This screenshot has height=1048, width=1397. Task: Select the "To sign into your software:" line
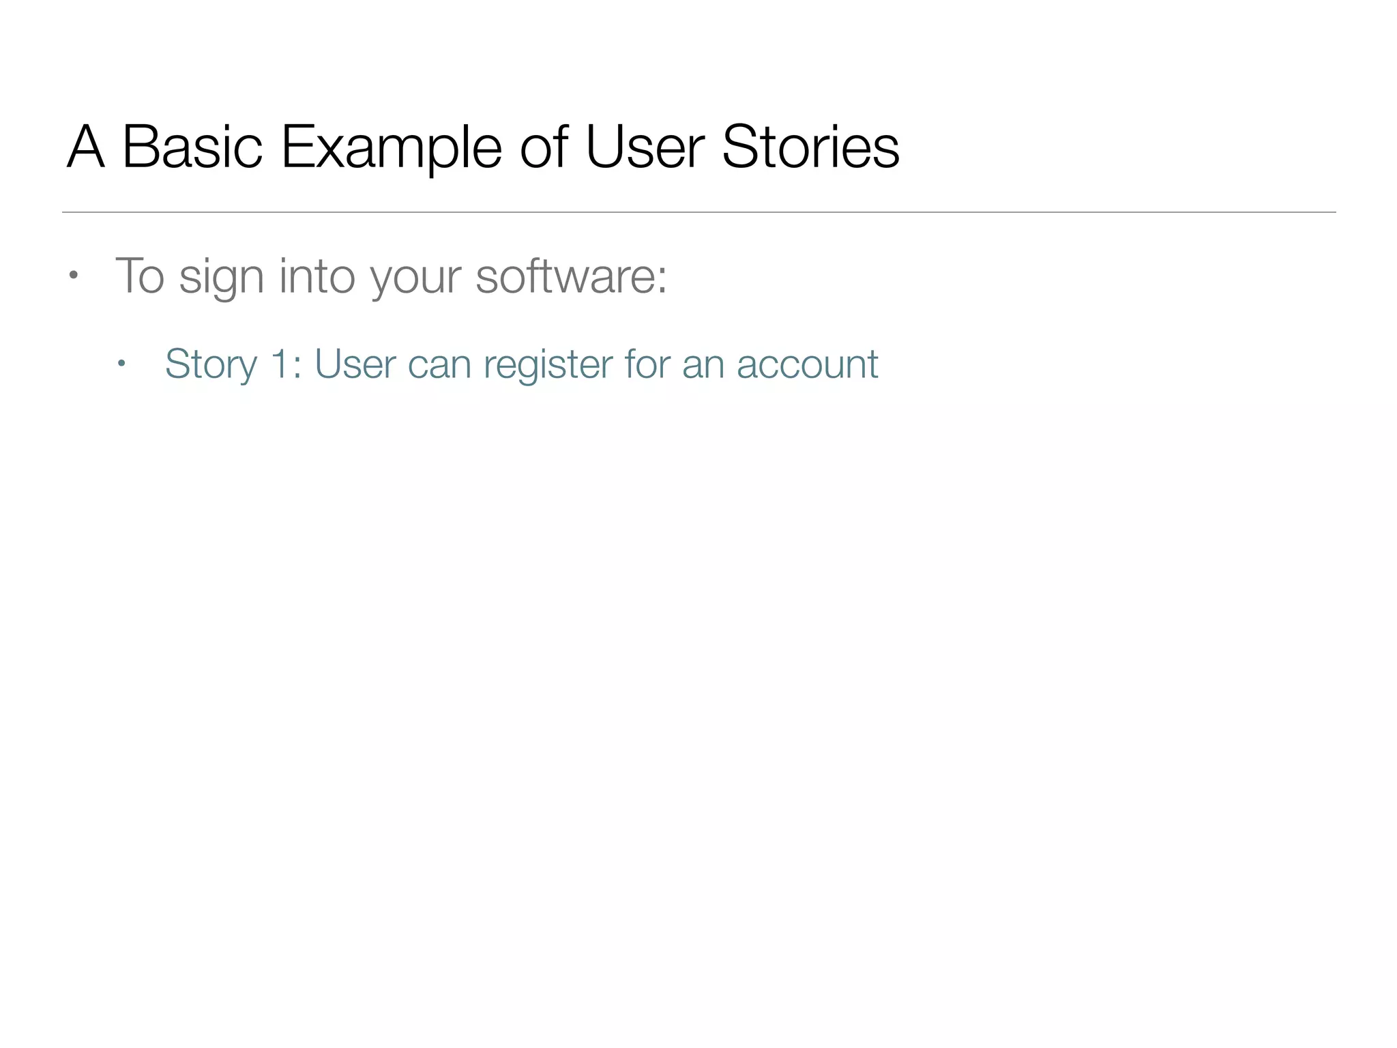point(391,276)
